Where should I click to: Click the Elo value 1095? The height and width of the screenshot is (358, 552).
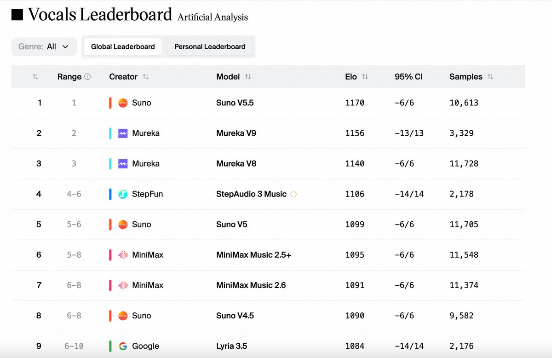click(x=355, y=254)
